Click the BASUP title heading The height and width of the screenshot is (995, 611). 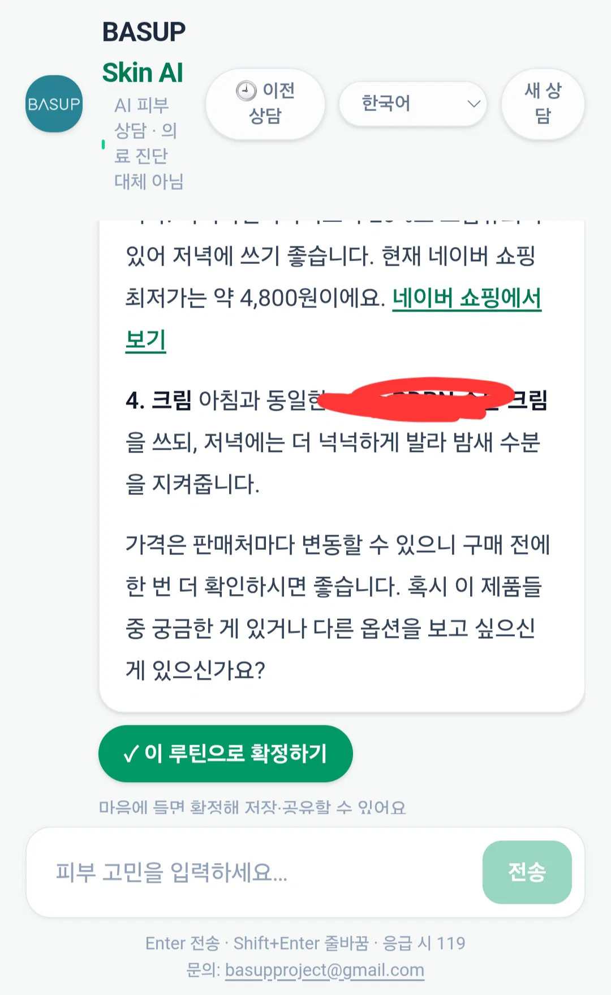(x=144, y=32)
